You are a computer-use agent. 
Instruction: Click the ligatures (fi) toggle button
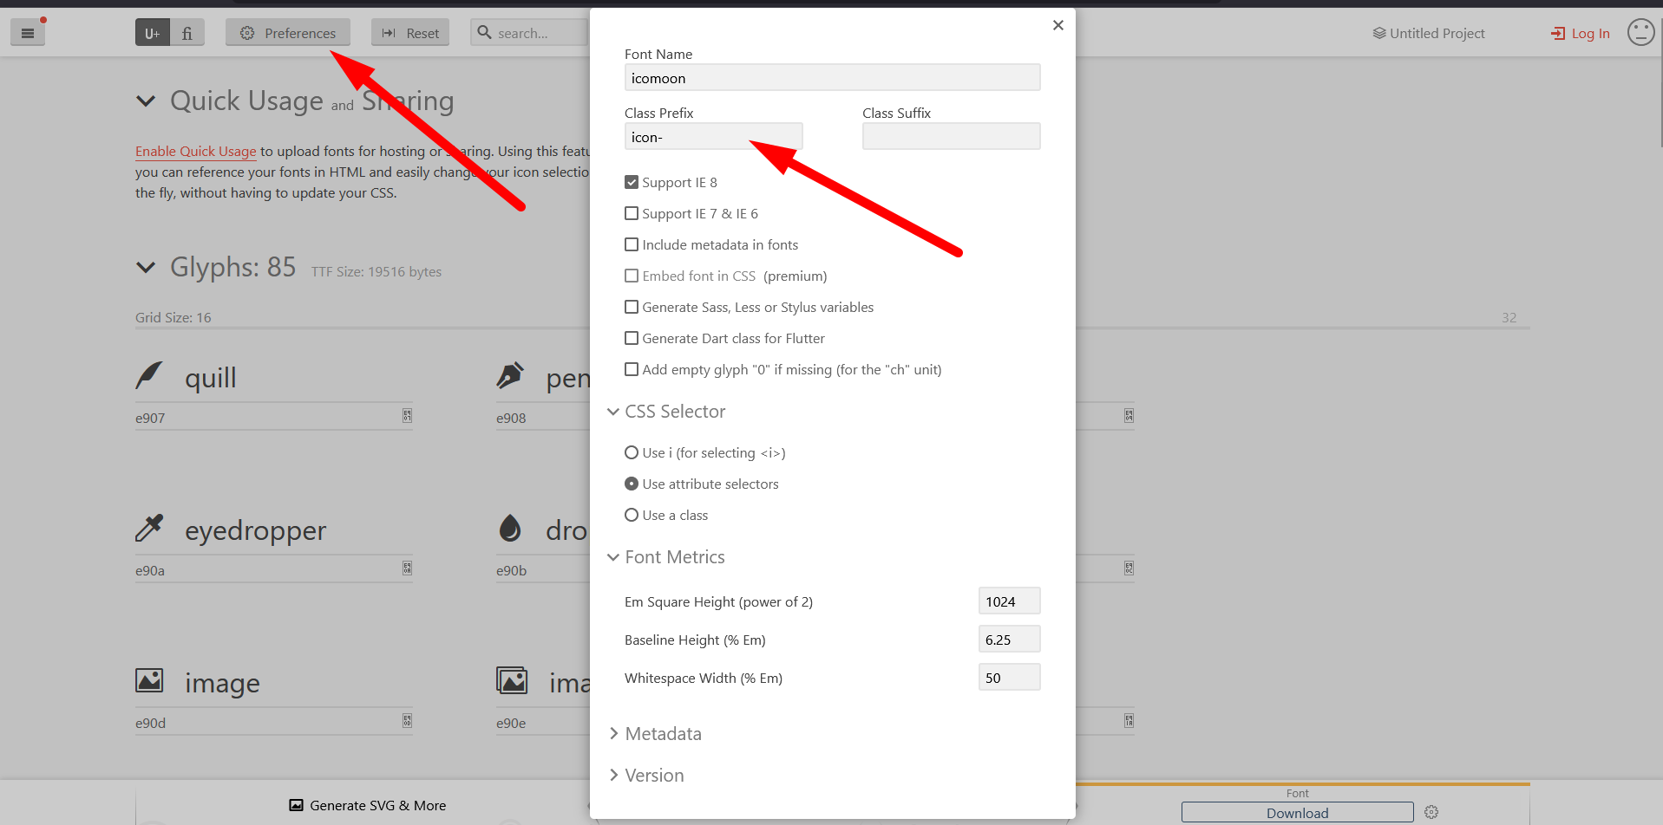187,33
